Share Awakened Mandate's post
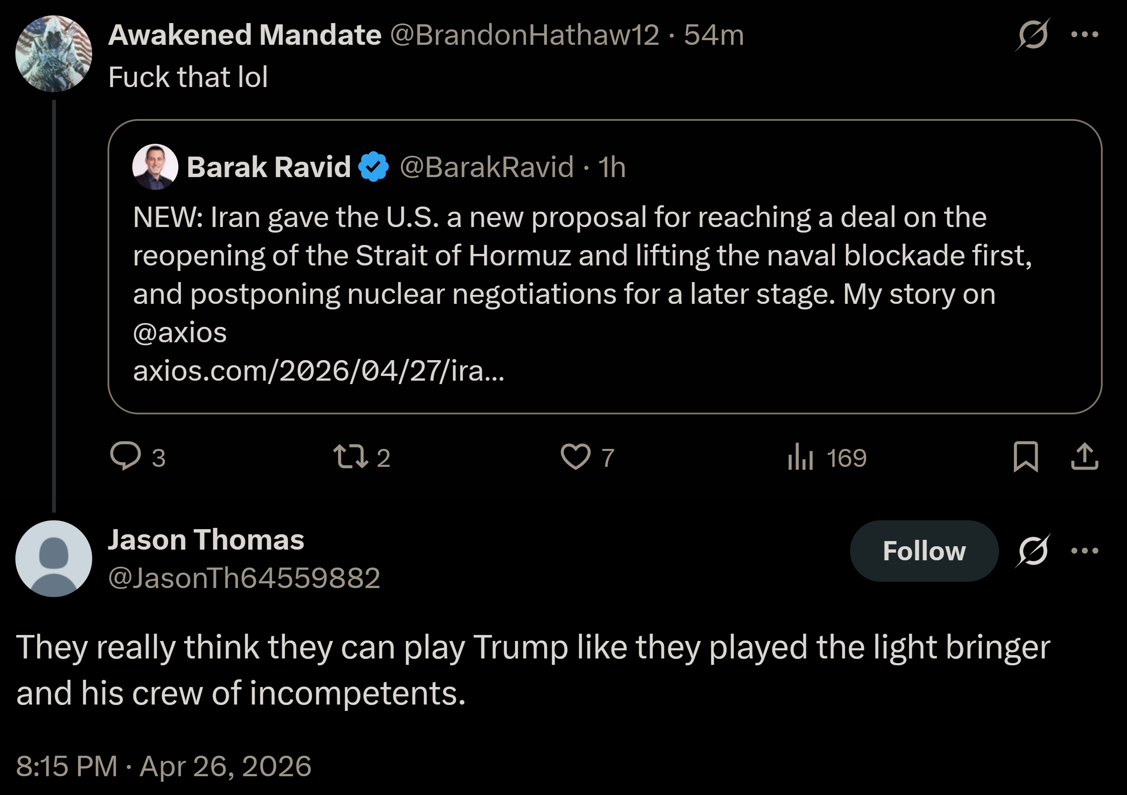This screenshot has width=1127, height=795. tap(1085, 457)
